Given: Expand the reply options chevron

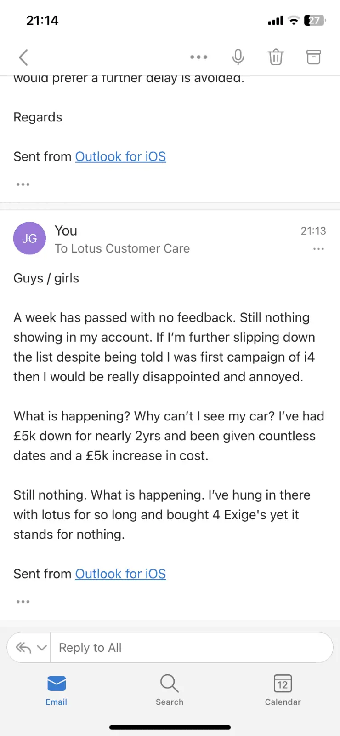Looking at the screenshot, I should [x=42, y=648].
